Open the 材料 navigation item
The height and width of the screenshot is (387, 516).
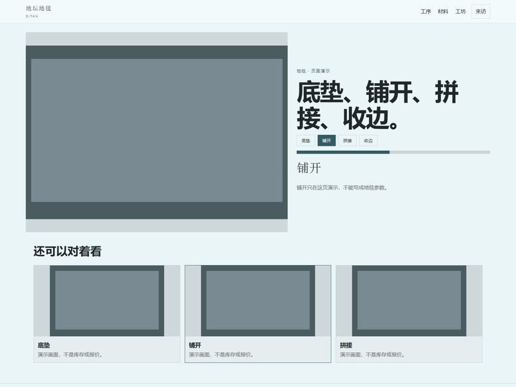(x=443, y=12)
